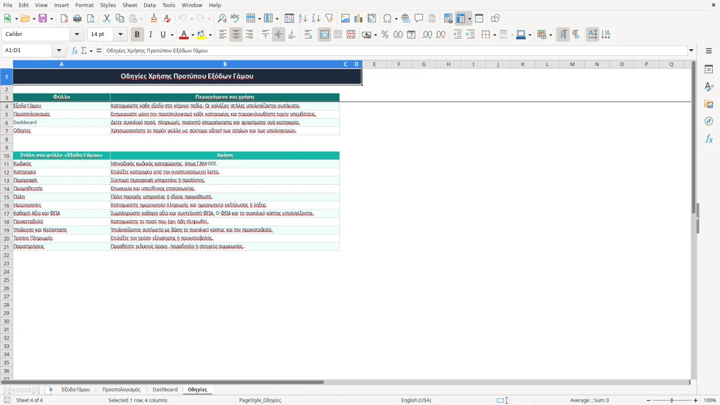The image size is (720, 405).
Task: Click the AutoFilter funnel icon
Action: (x=329, y=19)
